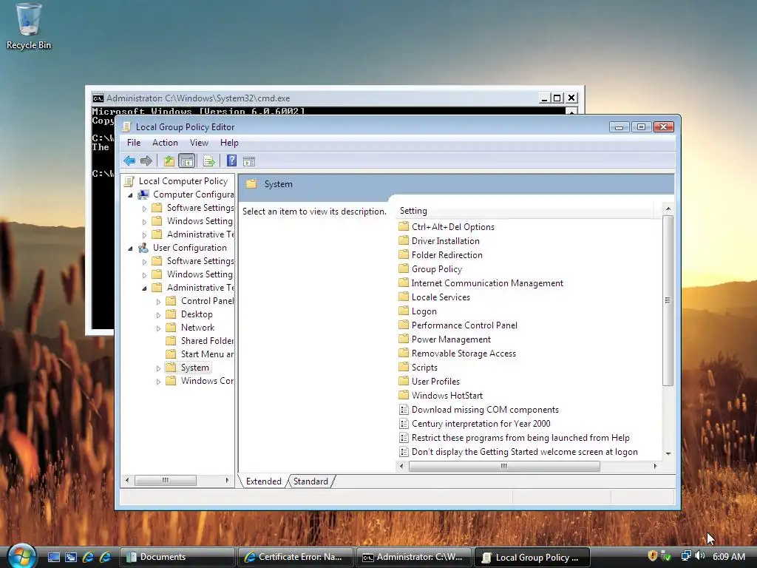Screen dimensions: 757x568
Task: Click the Forward arrow toolbar icon
Action: click(x=146, y=160)
